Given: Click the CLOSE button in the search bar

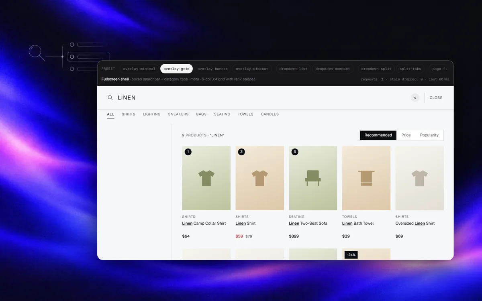Looking at the screenshot, I should (436, 98).
